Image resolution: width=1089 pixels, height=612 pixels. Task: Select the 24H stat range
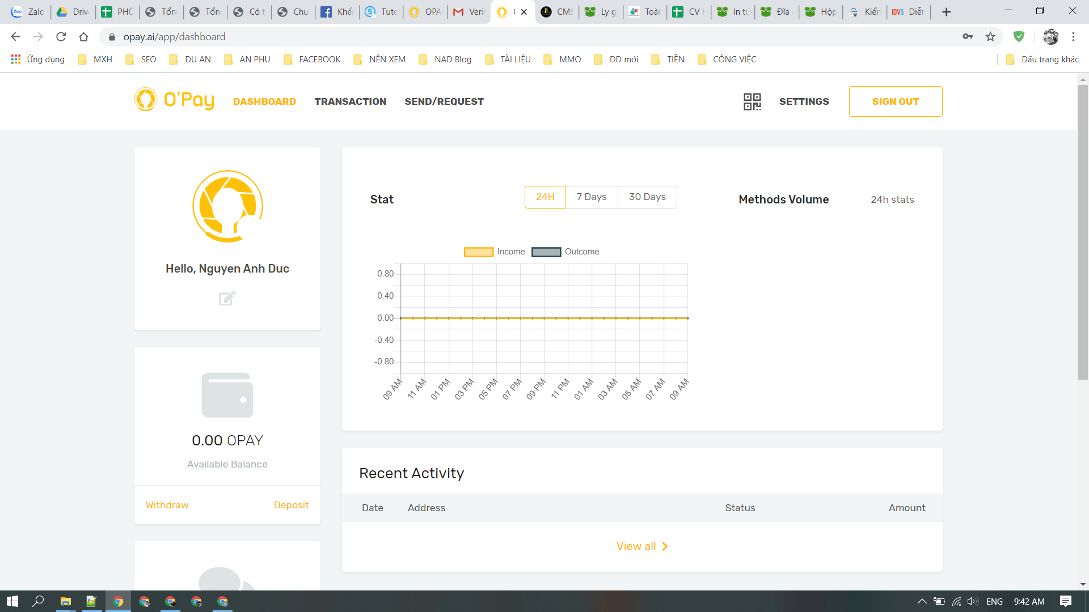pos(544,197)
